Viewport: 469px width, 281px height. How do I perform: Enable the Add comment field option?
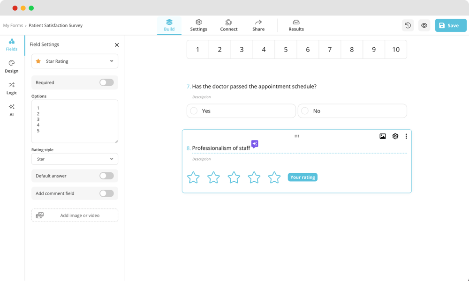[106, 193]
